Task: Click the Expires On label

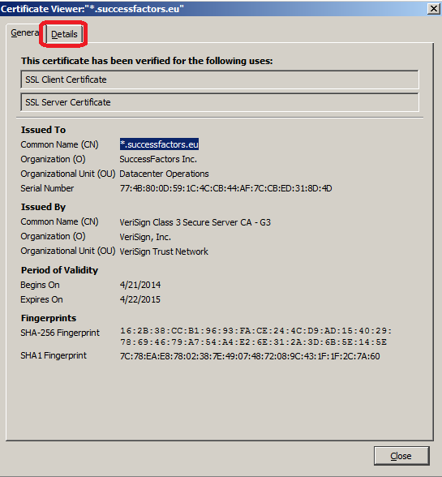Action: pyautogui.click(x=41, y=299)
